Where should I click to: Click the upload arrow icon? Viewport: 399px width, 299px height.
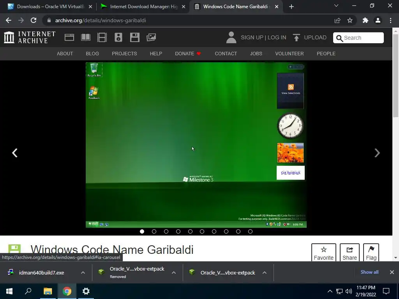point(296,37)
